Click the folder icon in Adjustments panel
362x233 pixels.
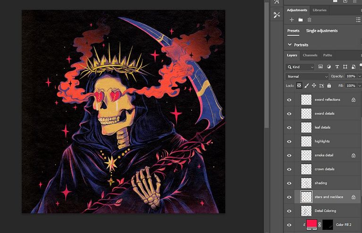point(300,20)
